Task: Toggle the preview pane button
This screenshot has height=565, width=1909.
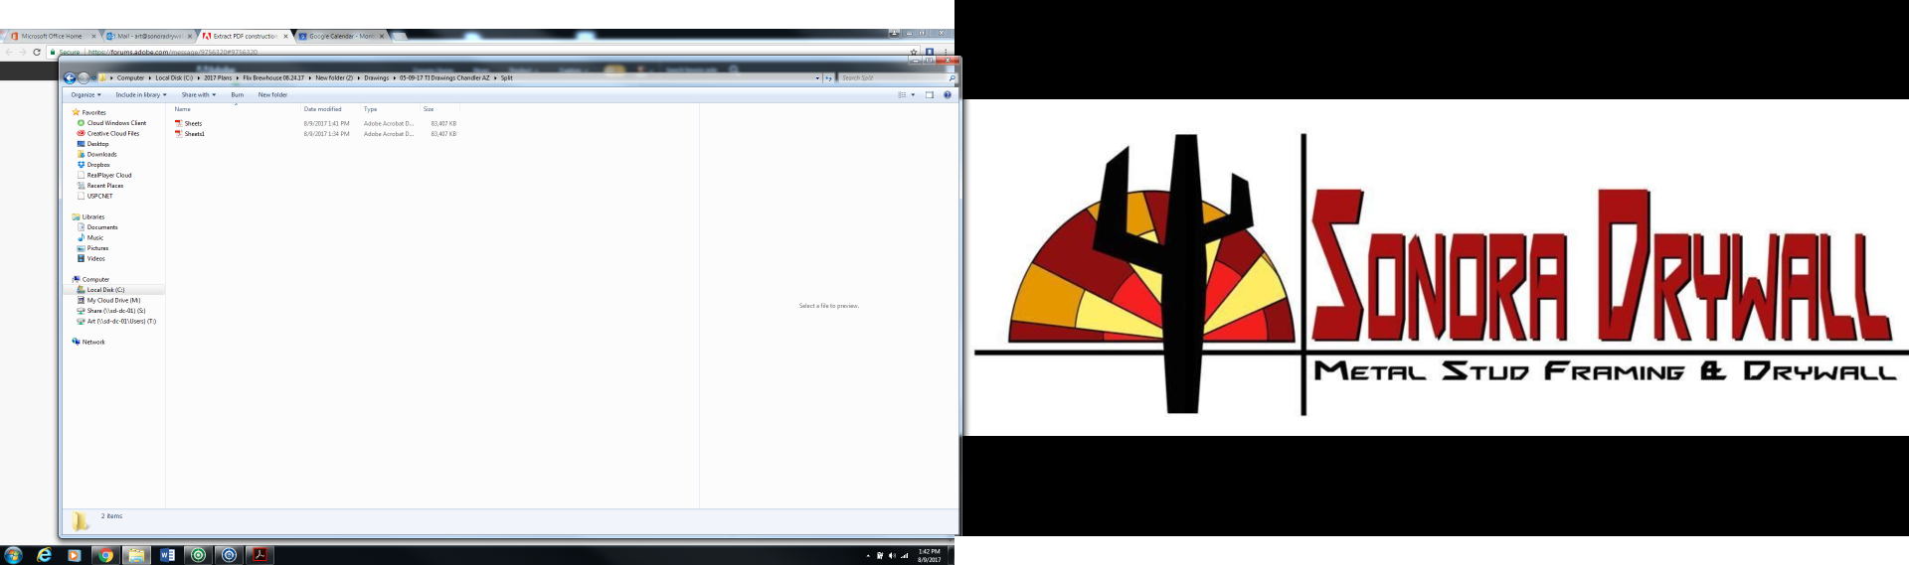Action: pyautogui.click(x=930, y=95)
